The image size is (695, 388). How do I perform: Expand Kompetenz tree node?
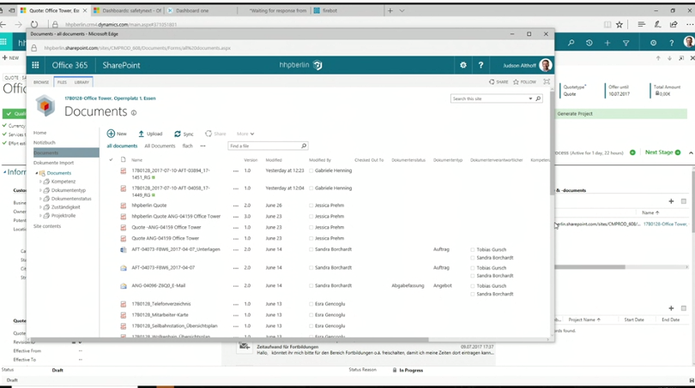point(40,182)
